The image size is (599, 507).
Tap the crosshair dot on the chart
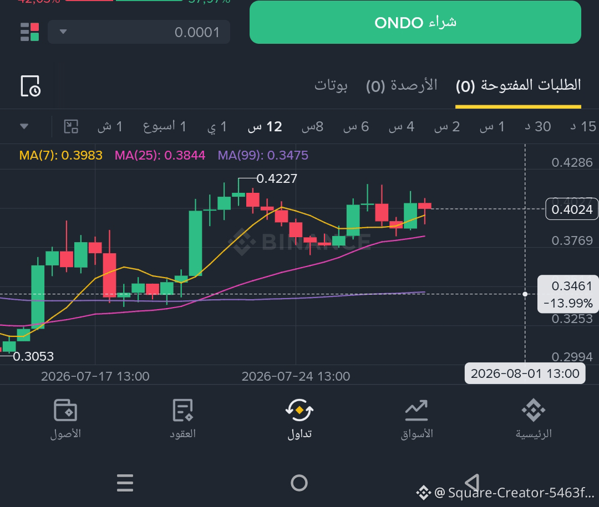[x=525, y=294]
